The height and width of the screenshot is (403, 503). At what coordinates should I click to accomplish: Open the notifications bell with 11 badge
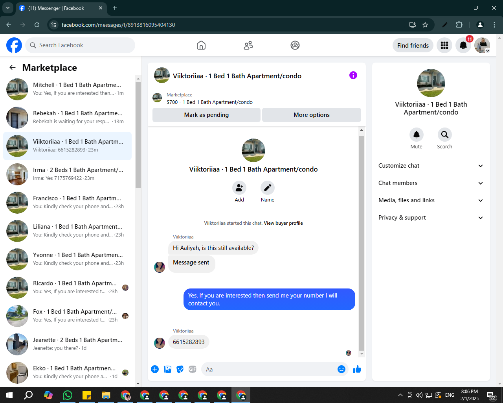pyautogui.click(x=463, y=45)
